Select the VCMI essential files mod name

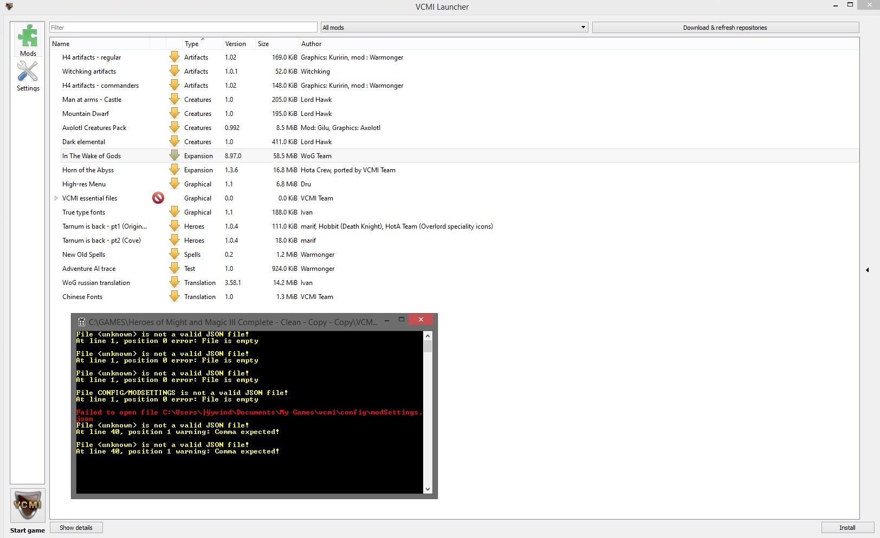pos(89,198)
